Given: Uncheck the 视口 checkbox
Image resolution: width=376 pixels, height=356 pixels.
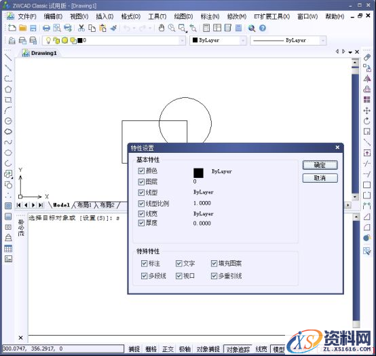Looking at the screenshot, I should coord(179,276).
